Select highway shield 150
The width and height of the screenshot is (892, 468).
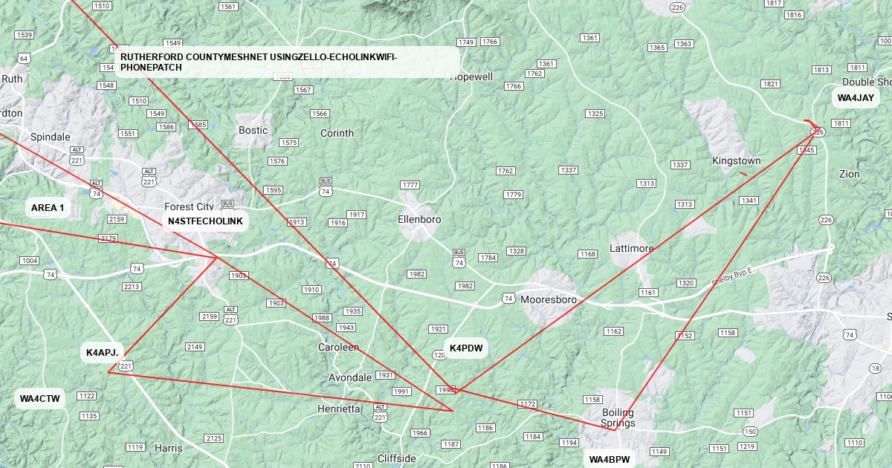point(749,432)
